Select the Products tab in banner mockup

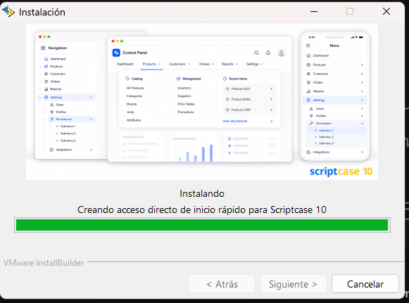tap(151, 64)
